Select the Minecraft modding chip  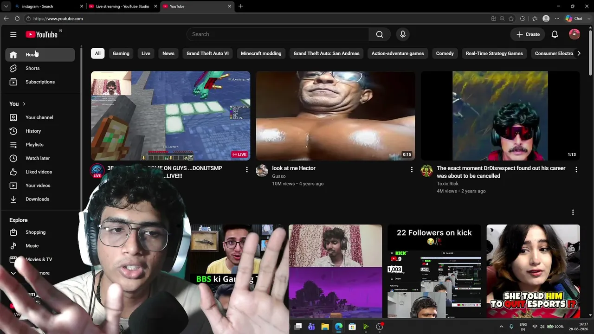(261, 53)
